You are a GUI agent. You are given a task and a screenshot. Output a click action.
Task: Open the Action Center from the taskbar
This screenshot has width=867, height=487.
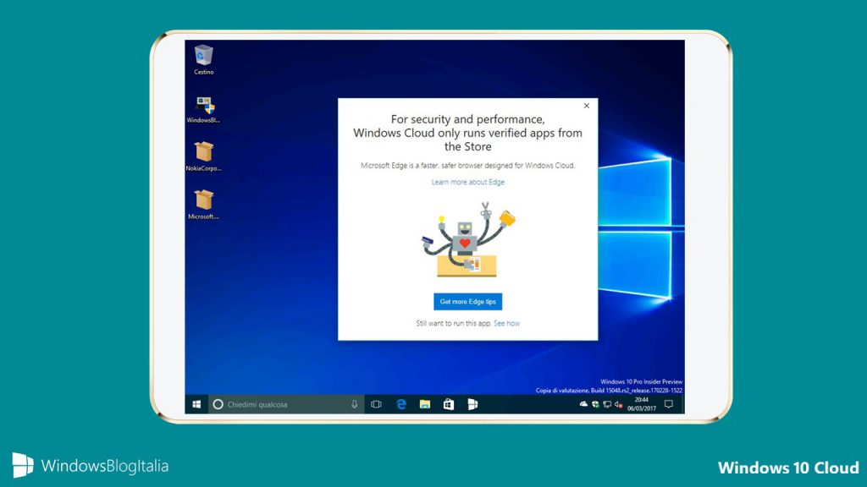pos(669,404)
